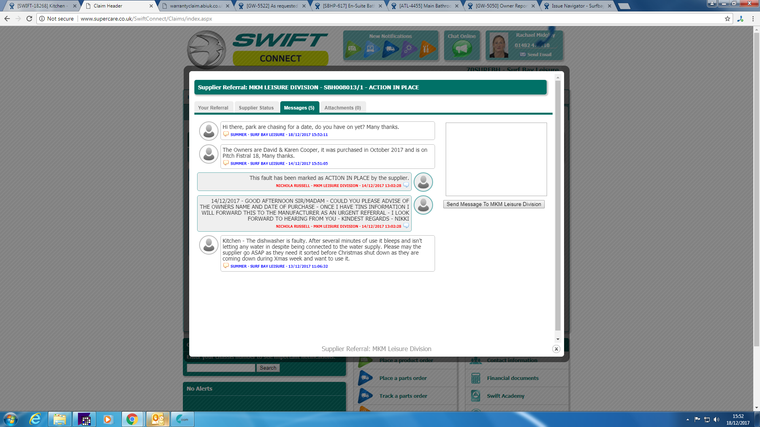
Task: Bookmark this page with the star icon
Action: pos(727,19)
